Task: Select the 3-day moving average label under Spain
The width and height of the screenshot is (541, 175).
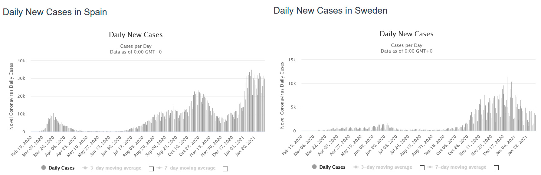Action: pos(116,168)
